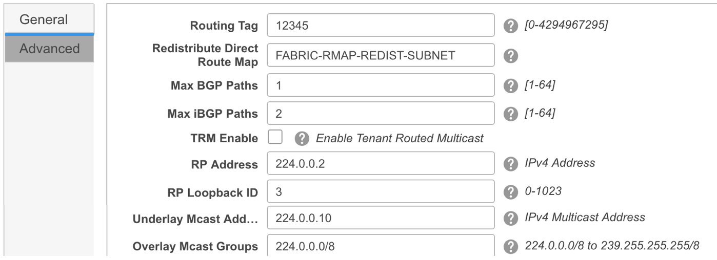Click help icon next to TRM Enable
The height and width of the screenshot is (260, 717).
tap(302, 138)
